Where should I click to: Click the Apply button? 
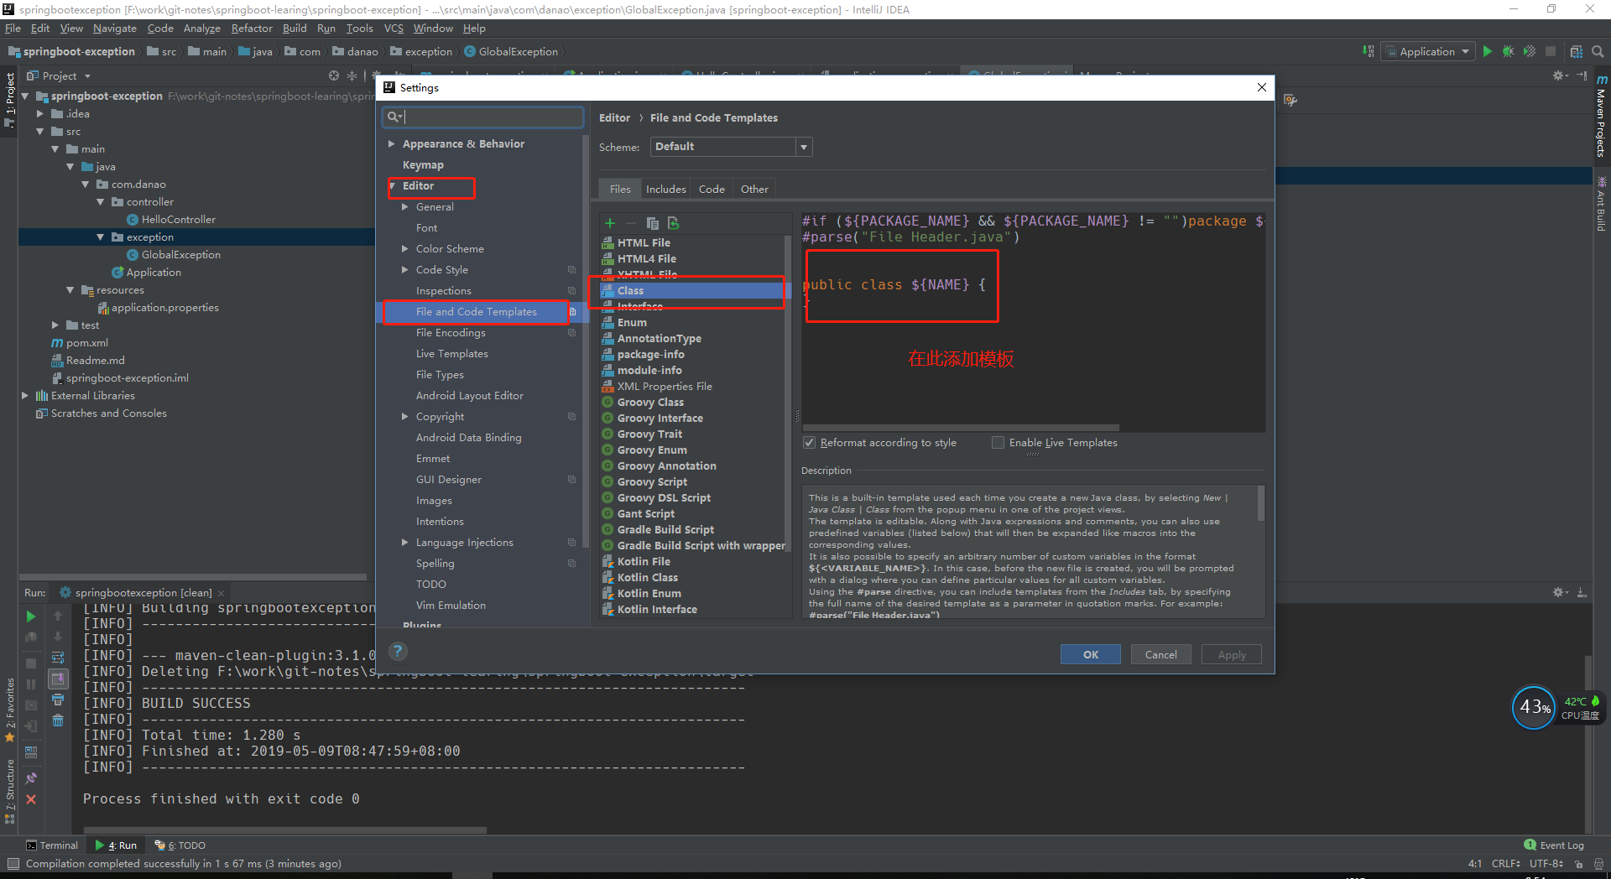(1231, 655)
